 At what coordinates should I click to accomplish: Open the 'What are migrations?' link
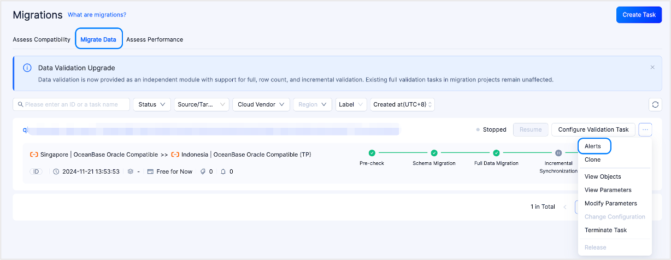pyautogui.click(x=97, y=15)
